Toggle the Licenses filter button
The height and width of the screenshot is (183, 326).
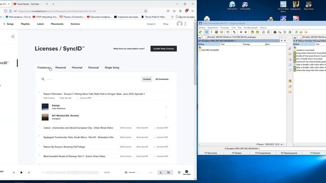pos(147,79)
